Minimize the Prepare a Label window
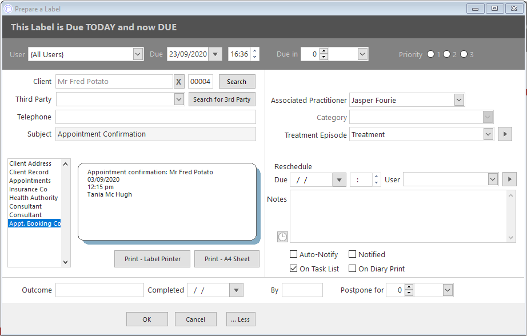This screenshot has width=527, height=336. pos(475,9)
